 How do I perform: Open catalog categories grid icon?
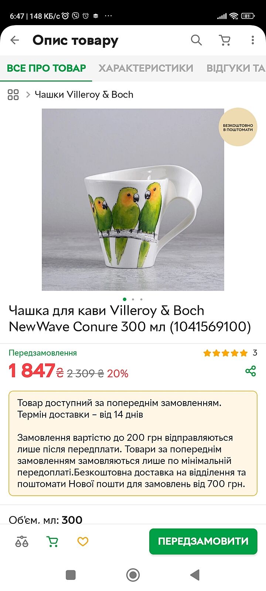tap(13, 95)
